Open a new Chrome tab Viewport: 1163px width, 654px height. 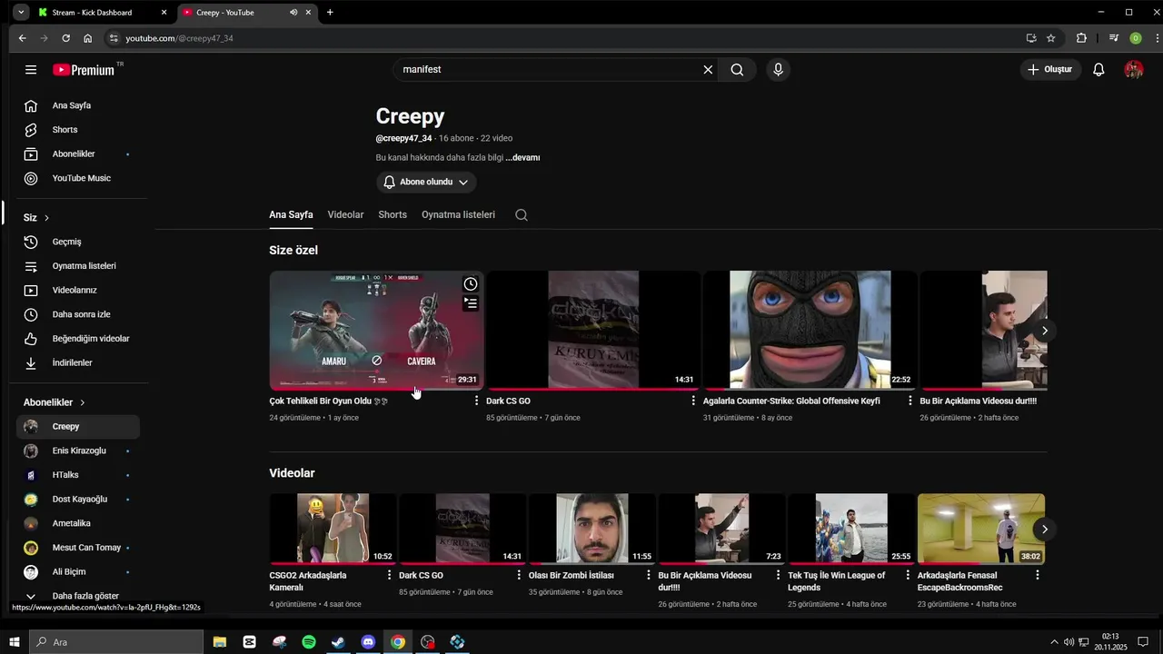point(330,13)
